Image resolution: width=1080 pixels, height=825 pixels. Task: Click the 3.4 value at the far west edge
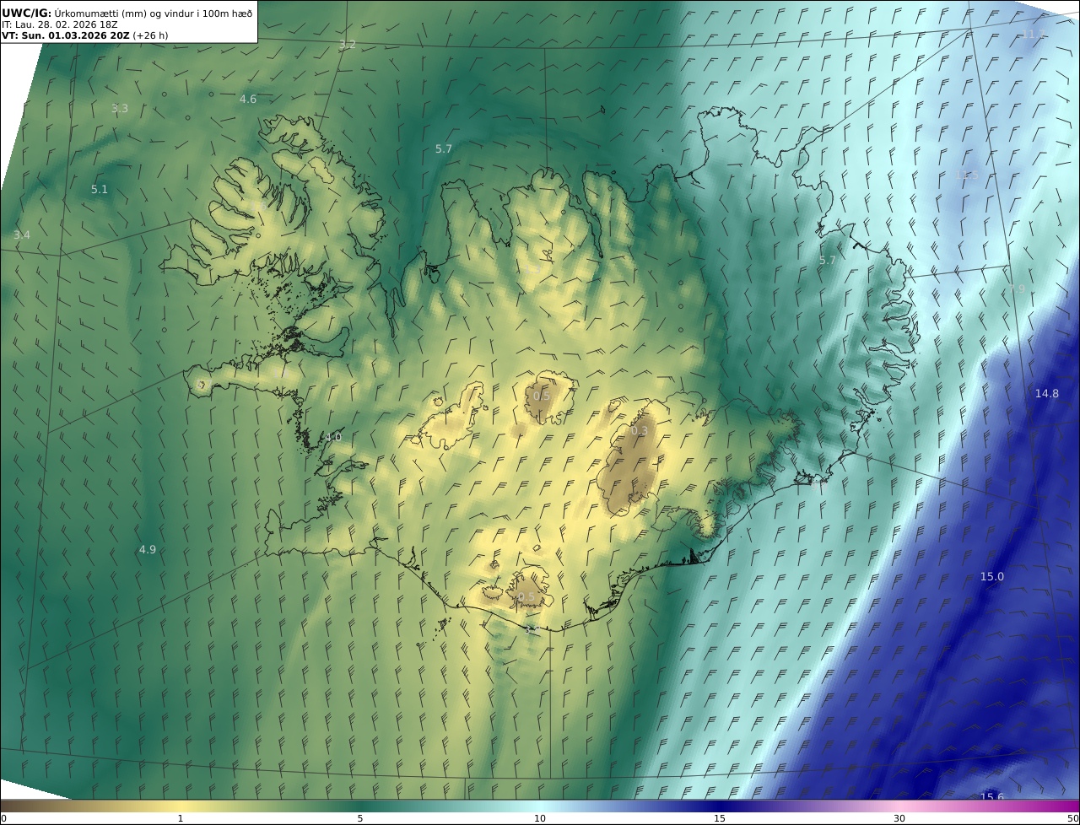[21, 235]
